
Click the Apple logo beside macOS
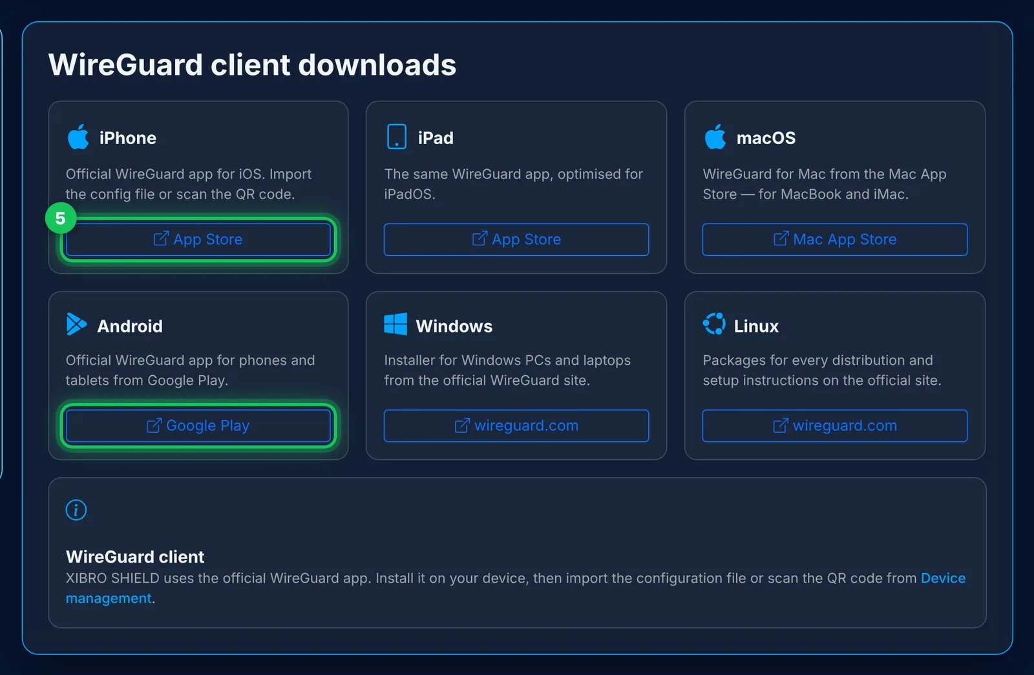(x=715, y=137)
